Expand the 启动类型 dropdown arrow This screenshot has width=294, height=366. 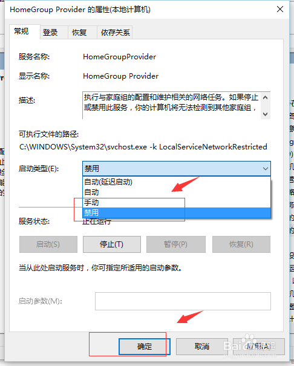pos(265,169)
